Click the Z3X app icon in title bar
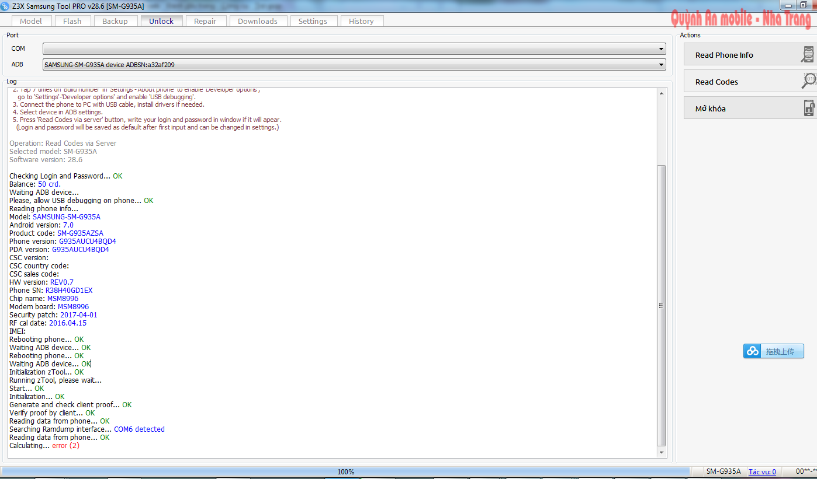817x479 pixels. click(5, 6)
